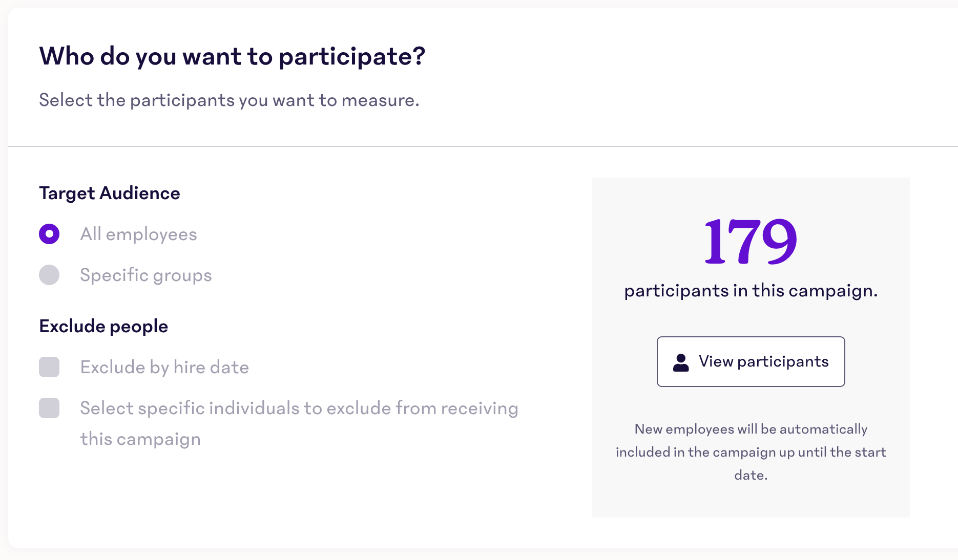Click the words View participants in the button
The image size is (958, 560).
tap(763, 361)
